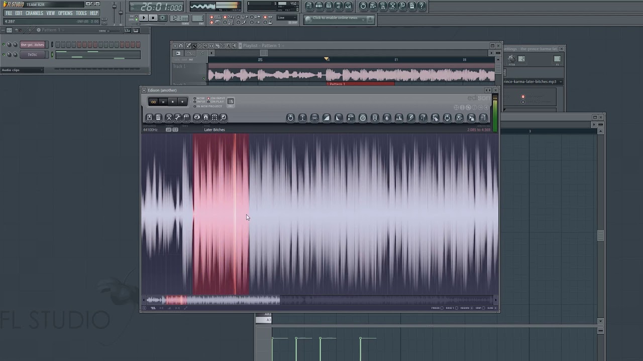Open the Playlist window menu arrow
643x361 pixels.
click(x=175, y=46)
